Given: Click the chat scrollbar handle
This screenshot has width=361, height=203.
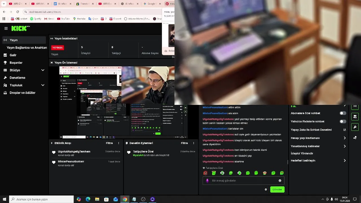Looking at the screenshot, I should click(288, 162).
